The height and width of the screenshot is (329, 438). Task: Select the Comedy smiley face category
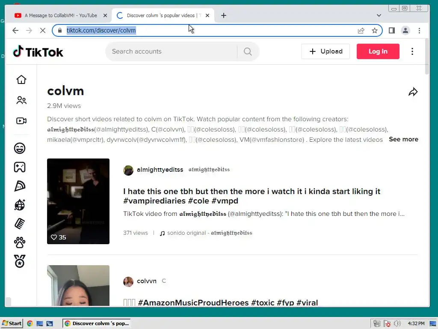coord(20,148)
